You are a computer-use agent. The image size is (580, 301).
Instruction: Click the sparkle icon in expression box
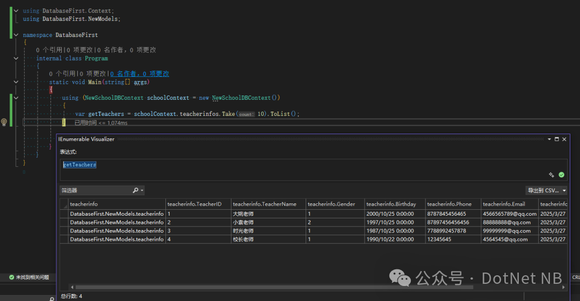click(x=552, y=175)
